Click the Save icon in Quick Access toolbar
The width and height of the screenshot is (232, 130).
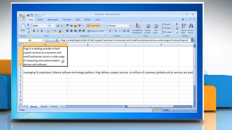coord(28,15)
